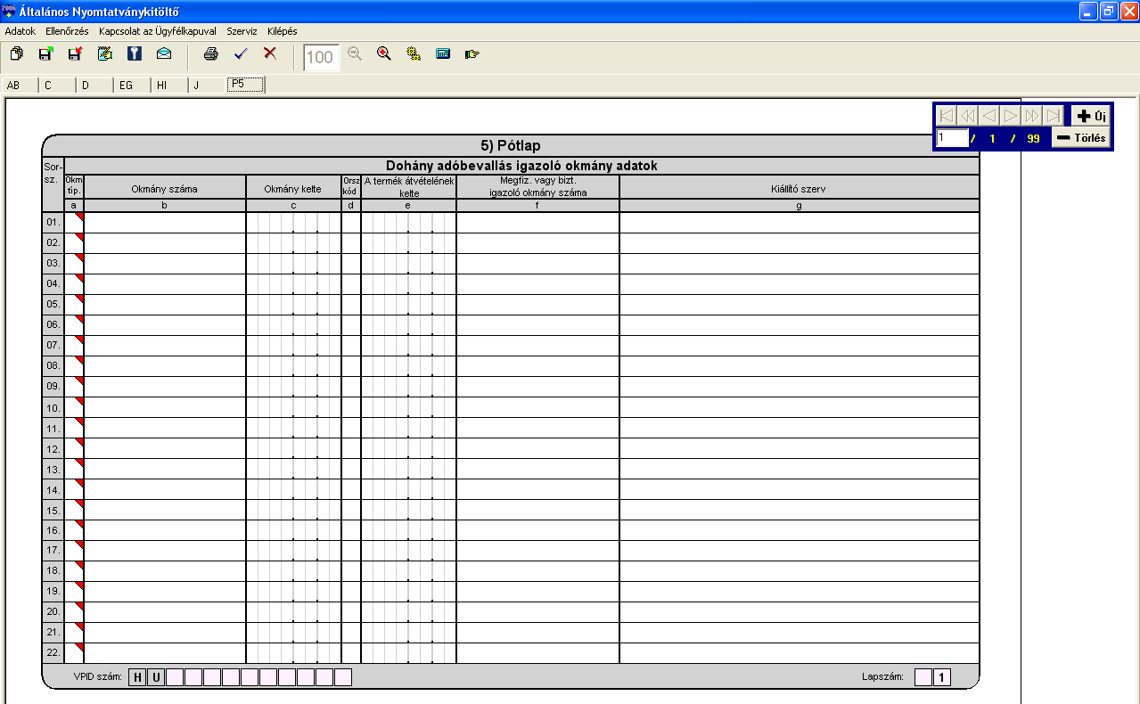Click the zoom out magnifier icon
Screen dimensions: 1140x704
(x=355, y=53)
